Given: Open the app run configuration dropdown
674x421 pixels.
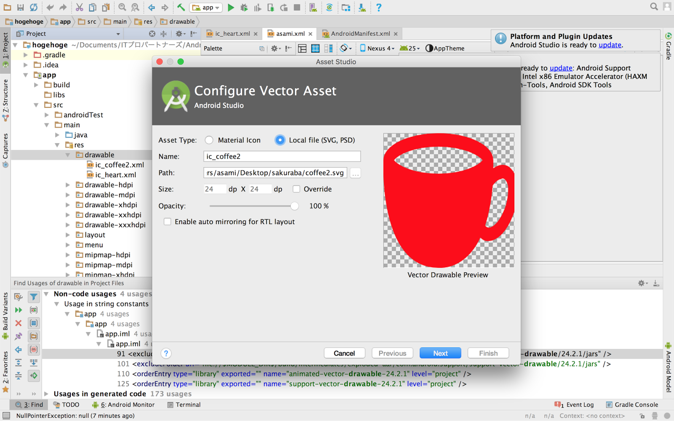Looking at the screenshot, I should 206,8.
